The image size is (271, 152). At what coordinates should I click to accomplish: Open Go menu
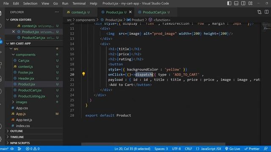click(x=55, y=3)
